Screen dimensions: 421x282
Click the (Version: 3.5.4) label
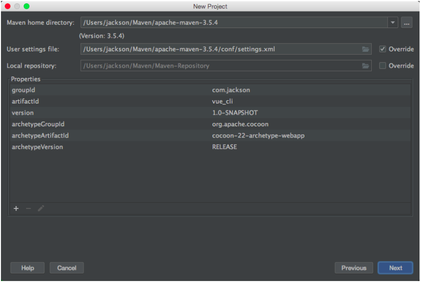(102, 36)
